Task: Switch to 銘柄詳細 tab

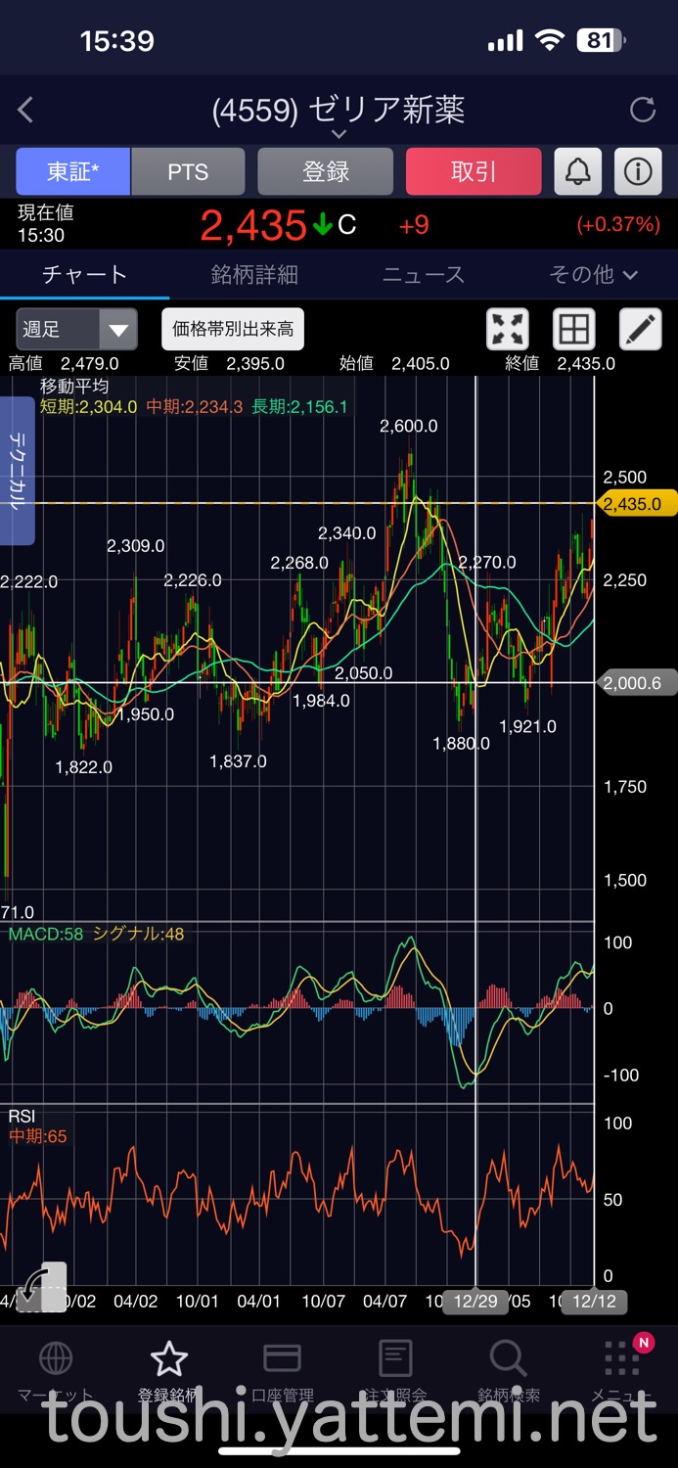Action: click(x=254, y=275)
